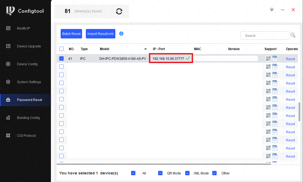This screenshot has width=303, height=182.
Task: Open CGI Protocol section
Action: point(26,136)
